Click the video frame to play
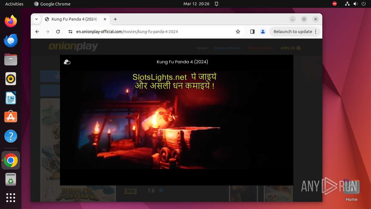This screenshot has height=209, width=371. 177,120
